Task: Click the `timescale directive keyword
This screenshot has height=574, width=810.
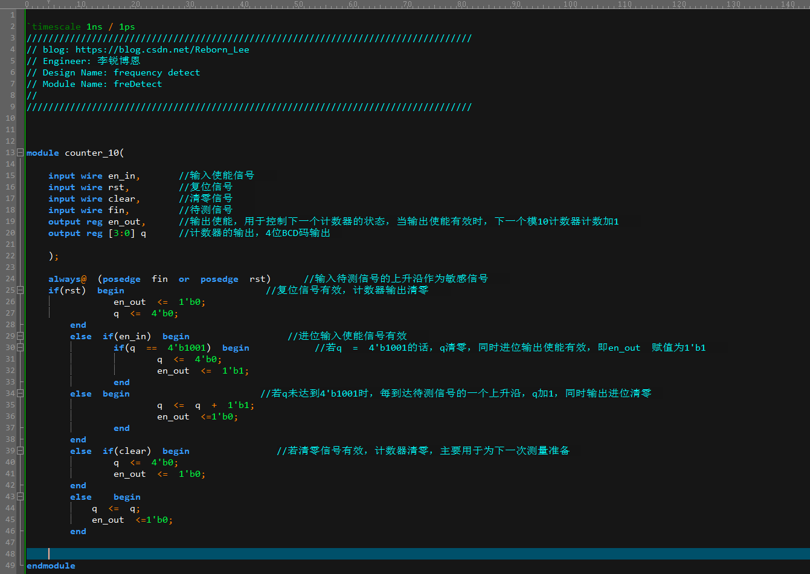Action: (x=53, y=27)
